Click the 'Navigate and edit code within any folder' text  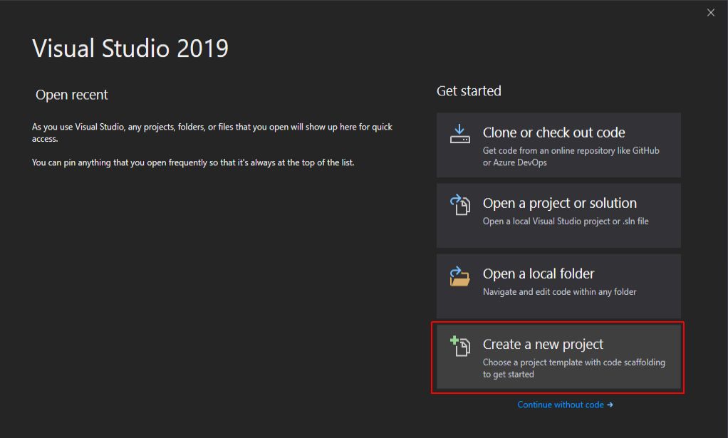559,291
